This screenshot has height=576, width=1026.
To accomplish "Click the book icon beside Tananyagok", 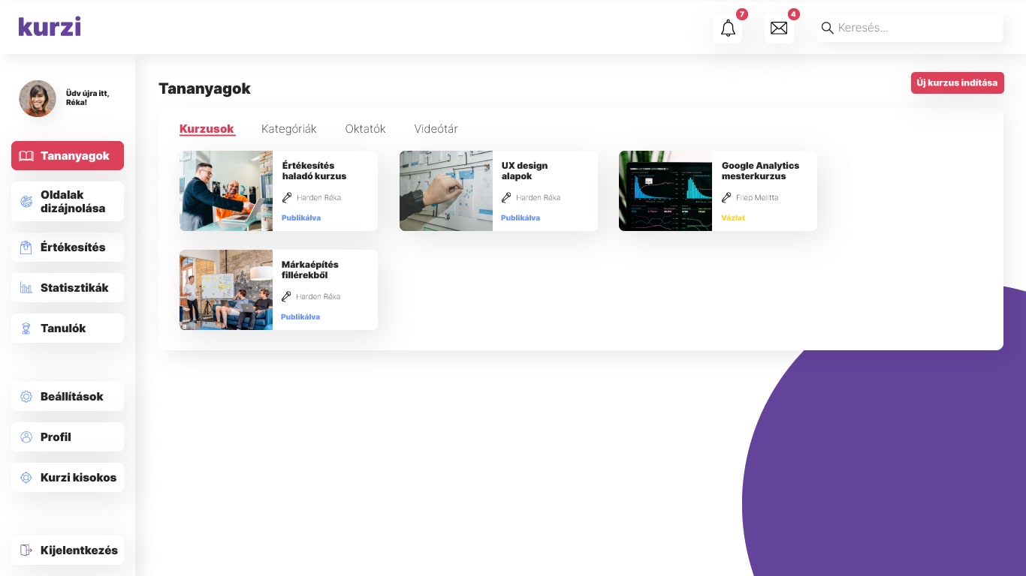I will click(x=26, y=156).
